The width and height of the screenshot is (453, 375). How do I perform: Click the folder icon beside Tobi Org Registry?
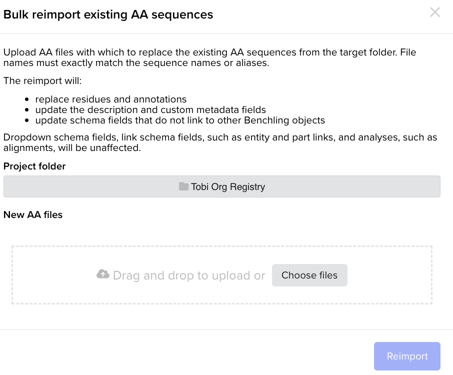pyautogui.click(x=183, y=186)
